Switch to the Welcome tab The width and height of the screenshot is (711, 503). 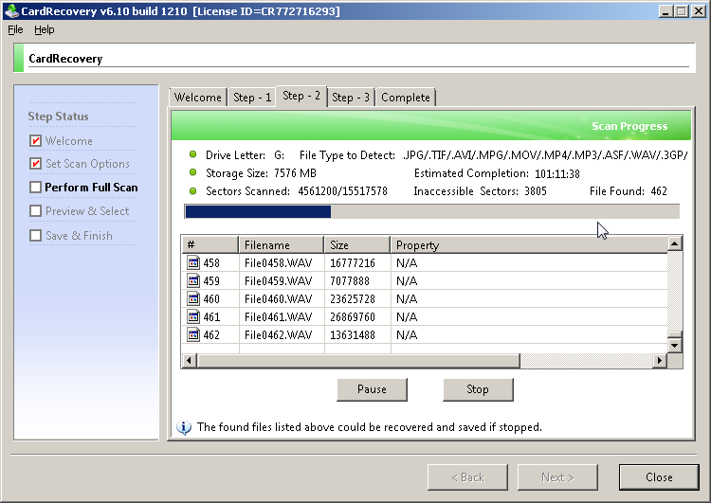(198, 98)
